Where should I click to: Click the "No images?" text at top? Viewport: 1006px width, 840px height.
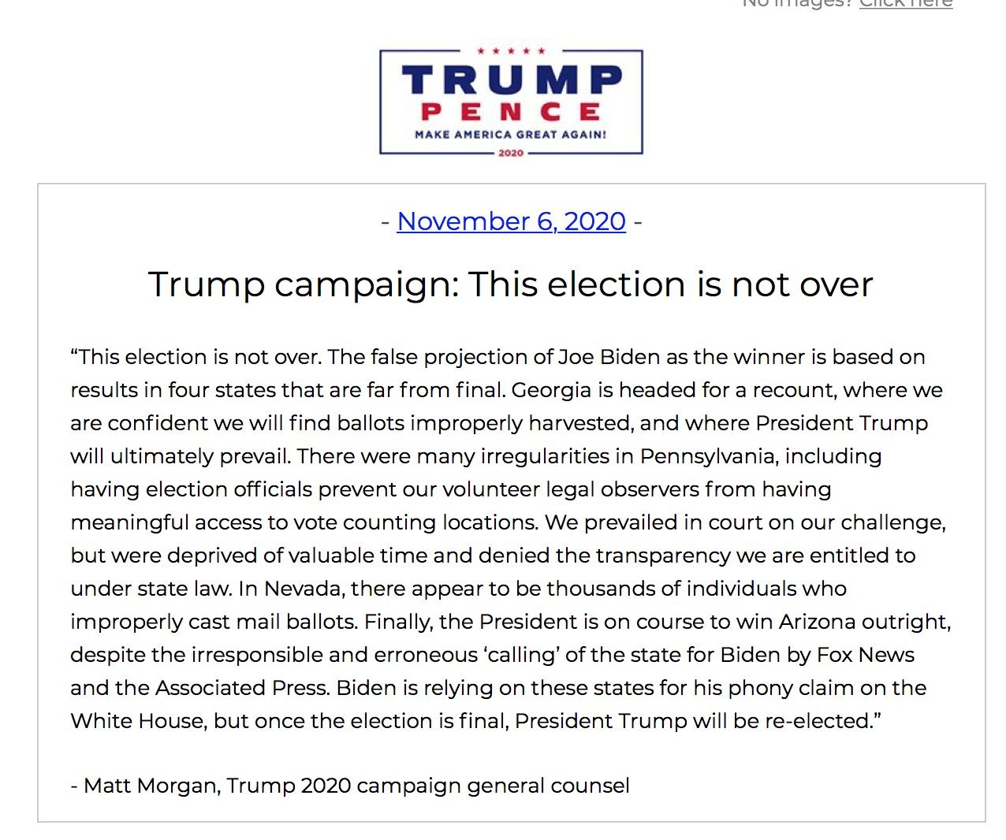click(x=796, y=4)
